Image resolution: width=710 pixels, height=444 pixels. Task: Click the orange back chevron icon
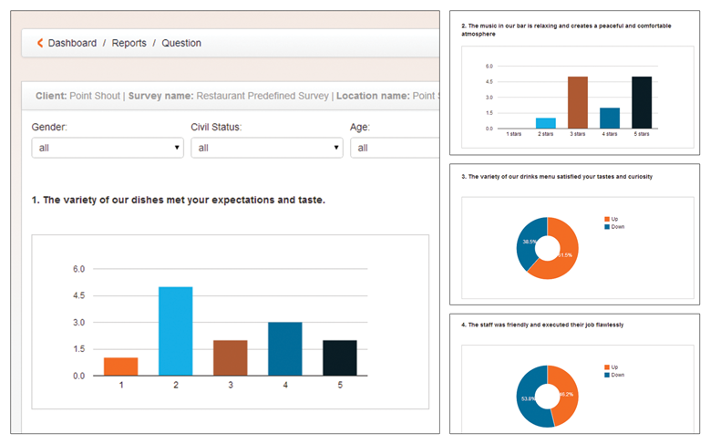(40, 43)
